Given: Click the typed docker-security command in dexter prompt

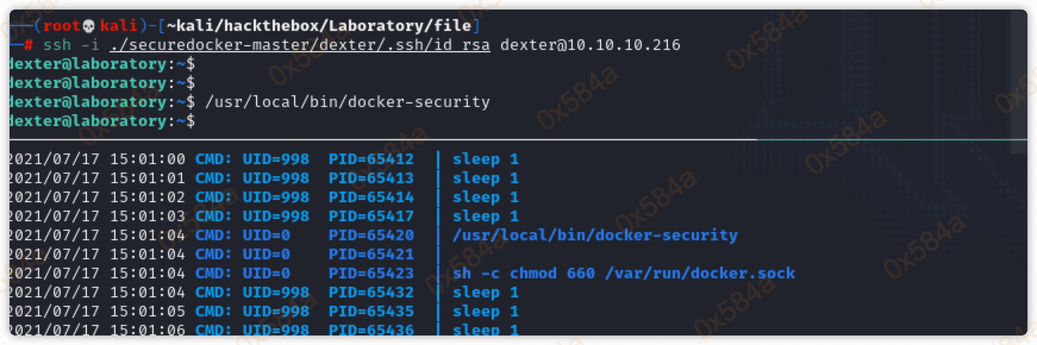Looking at the screenshot, I should coord(347,102).
